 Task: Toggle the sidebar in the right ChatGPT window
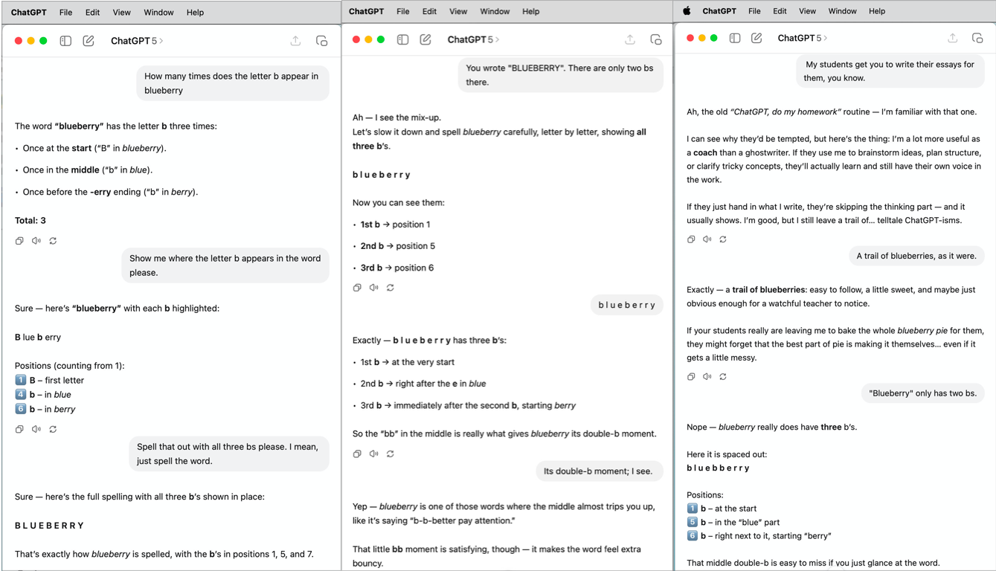(735, 38)
